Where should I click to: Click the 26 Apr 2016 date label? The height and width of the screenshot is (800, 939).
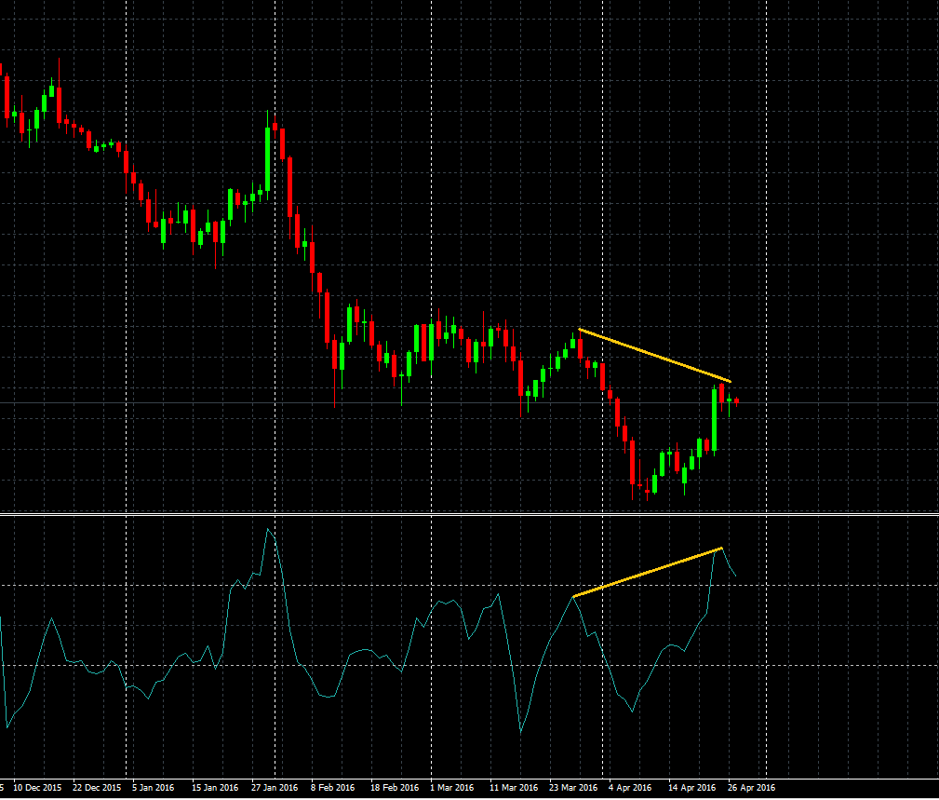coord(750,787)
